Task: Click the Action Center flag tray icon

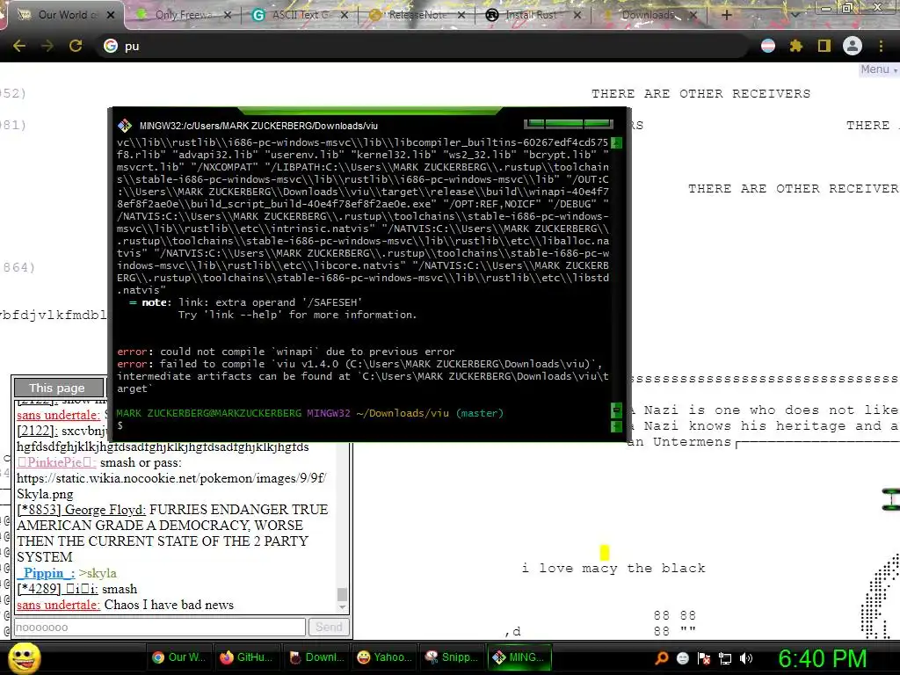Action: point(704,658)
